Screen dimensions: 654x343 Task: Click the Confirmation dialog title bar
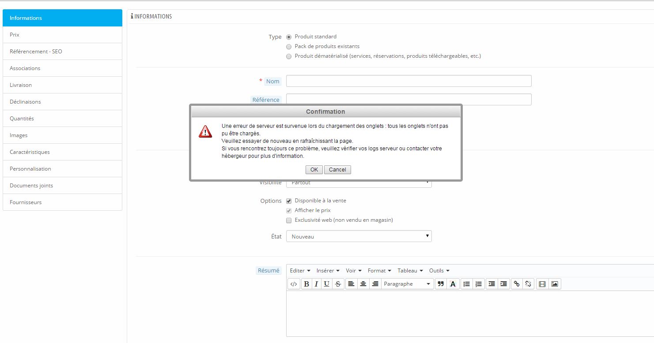[x=325, y=112]
